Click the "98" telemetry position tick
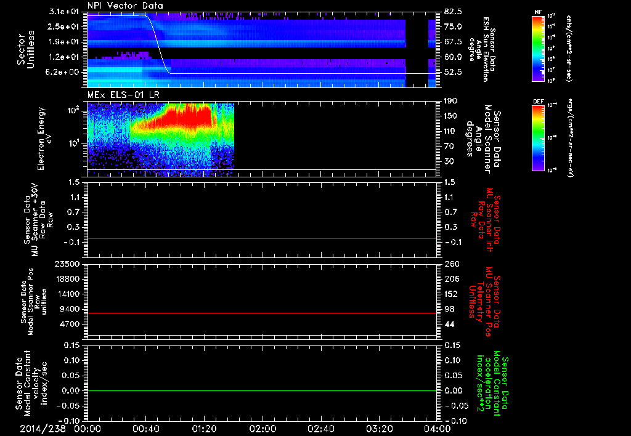 click(449, 309)
